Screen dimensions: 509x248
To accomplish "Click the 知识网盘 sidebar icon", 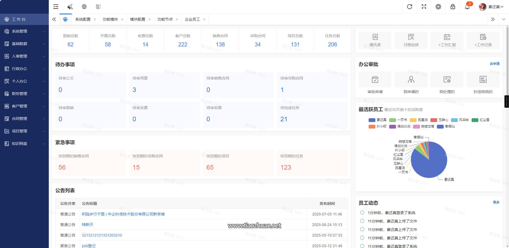I will click(x=7, y=144).
